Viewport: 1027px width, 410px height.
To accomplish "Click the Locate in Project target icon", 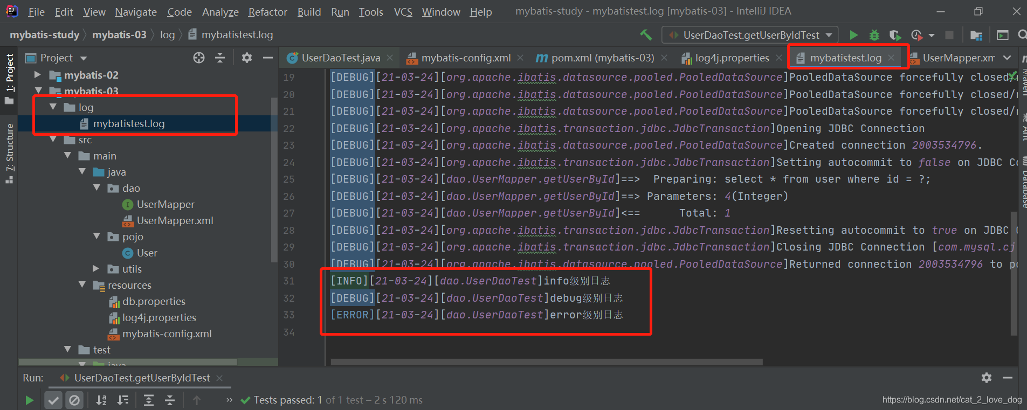I will (199, 58).
